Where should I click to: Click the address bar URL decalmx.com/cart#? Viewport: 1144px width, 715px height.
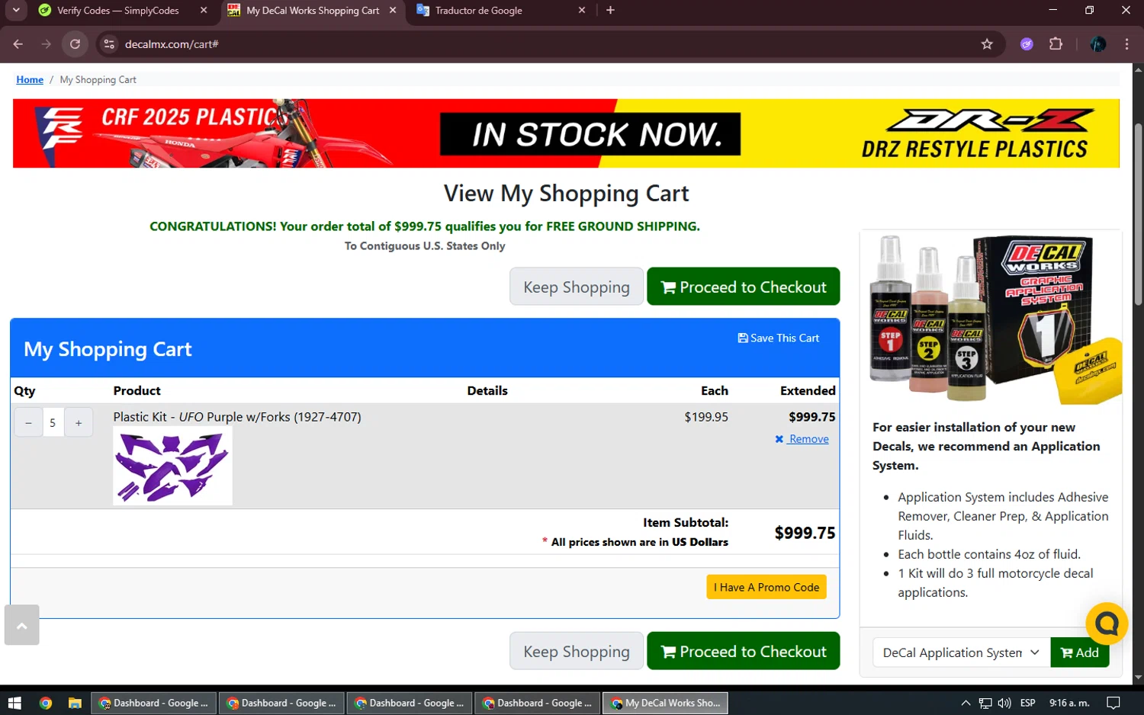point(172,44)
